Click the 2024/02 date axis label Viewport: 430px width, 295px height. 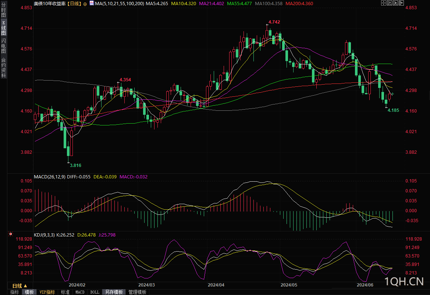pos(77,285)
